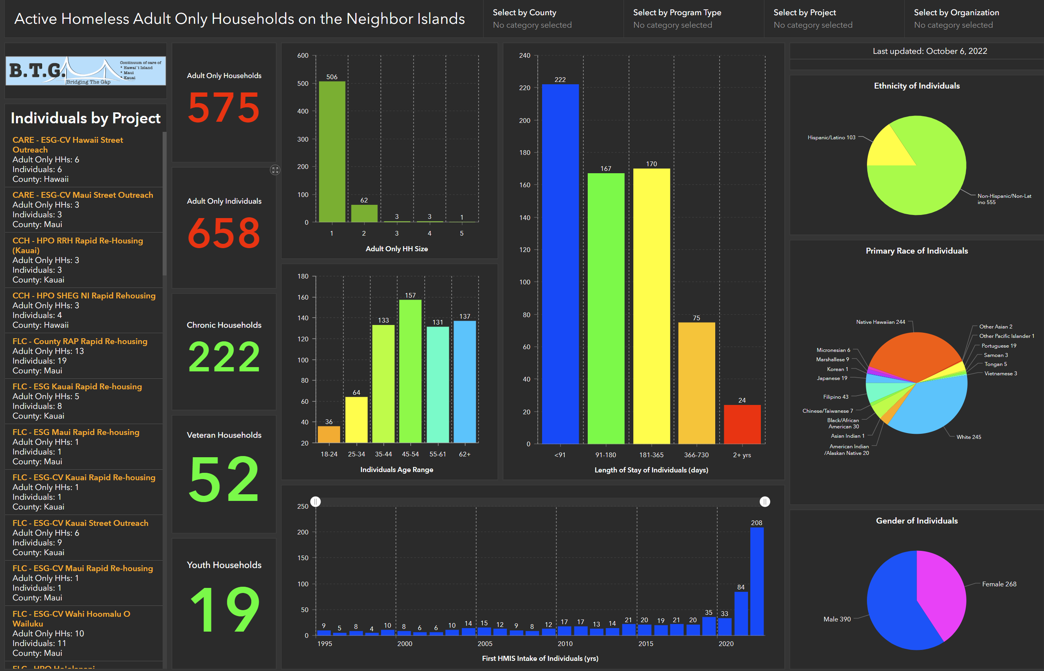Select FLC - ESG-CV Kauai Rapid Re-housing project
The height and width of the screenshot is (671, 1044).
click(x=83, y=492)
